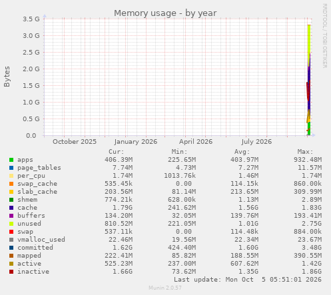Click the 'shmem' legend label
Viewport: 331px width, 295px height.
click(x=27, y=200)
